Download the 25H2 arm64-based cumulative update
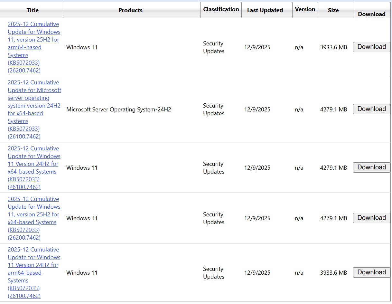This screenshot has height=304, width=392. pos(371,47)
